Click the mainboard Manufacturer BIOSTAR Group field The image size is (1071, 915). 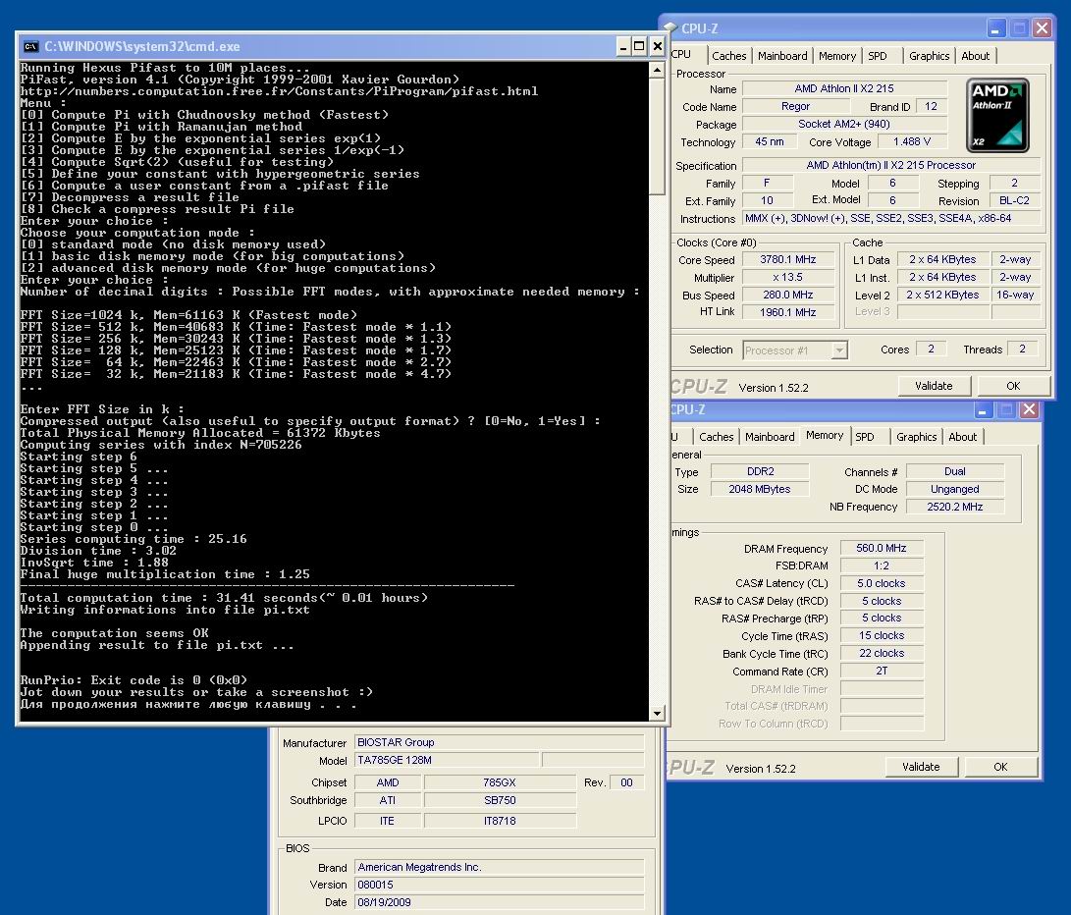tap(500, 743)
